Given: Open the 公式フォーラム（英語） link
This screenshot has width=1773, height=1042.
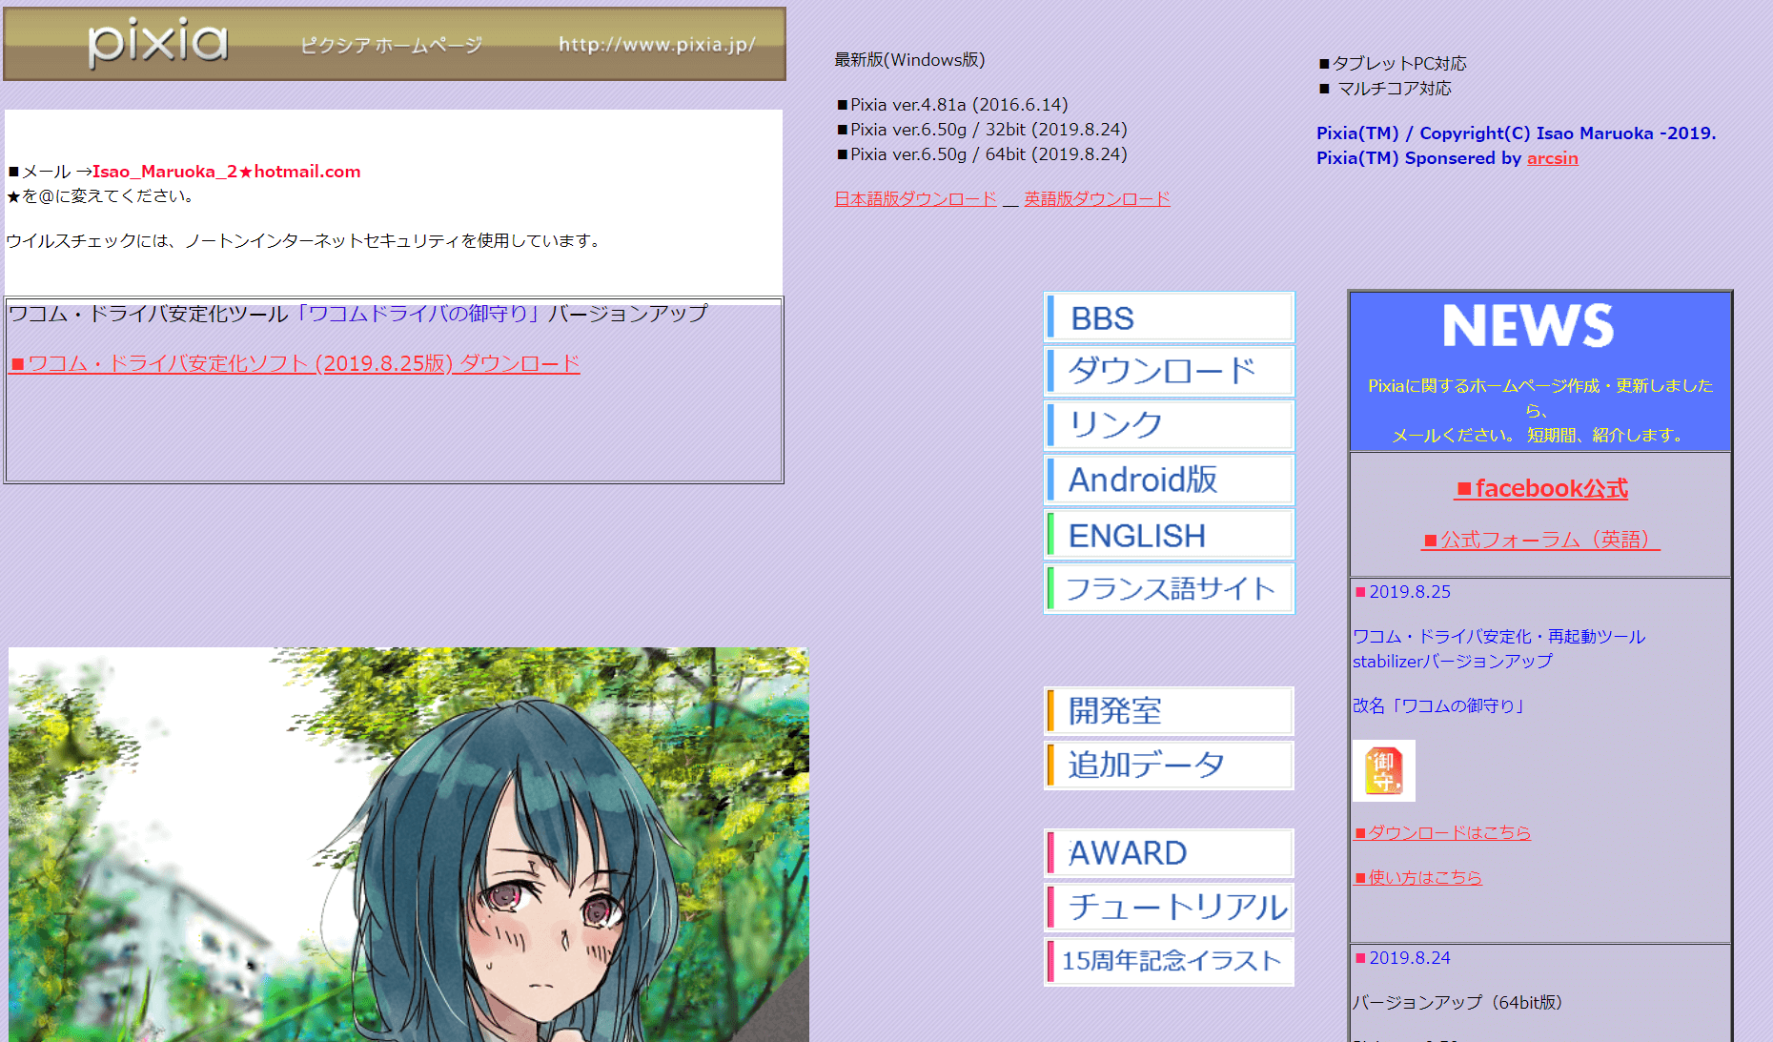Looking at the screenshot, I should coord(1540,540).
